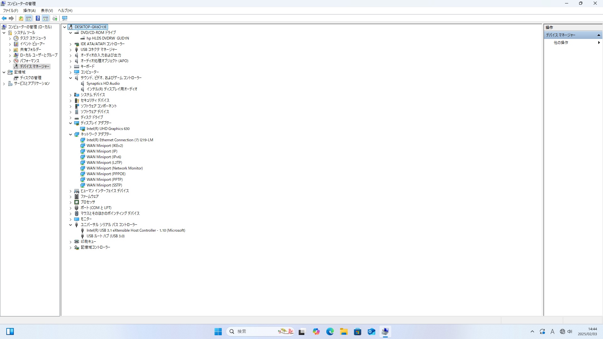Select インテル(R) ディスプレイ用オーディオ device
Image resolution: width=603 pixels, height=339 pixels.
pyautogui.click(x=112, y=89)
